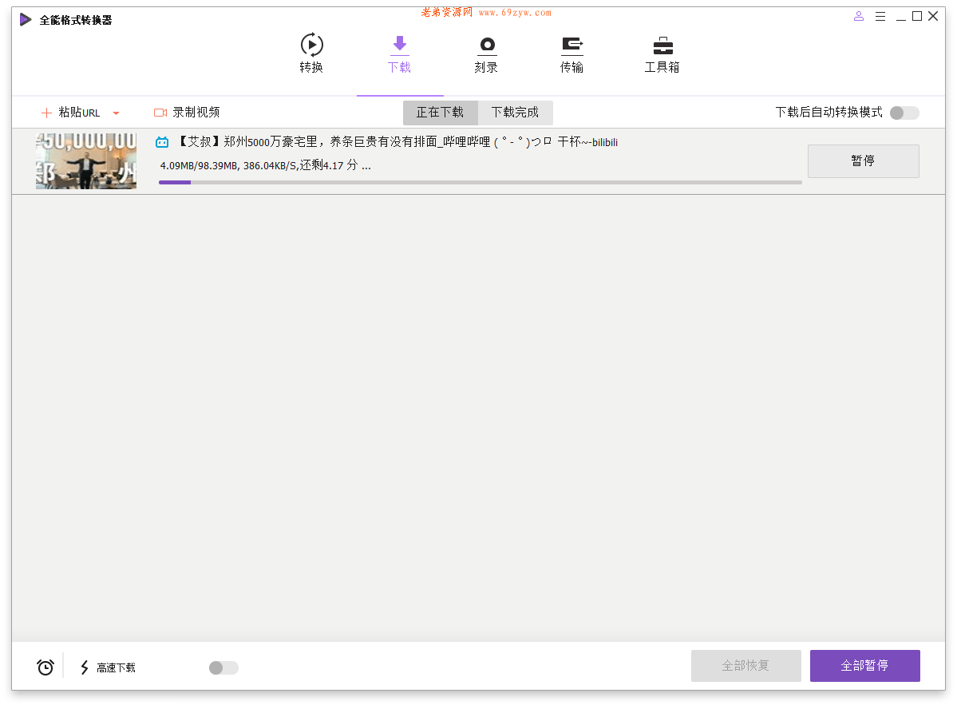Viewport: 957px width, 709px height.
Task: Switch to the 正在下载 tab
Action: click(440, 113)
